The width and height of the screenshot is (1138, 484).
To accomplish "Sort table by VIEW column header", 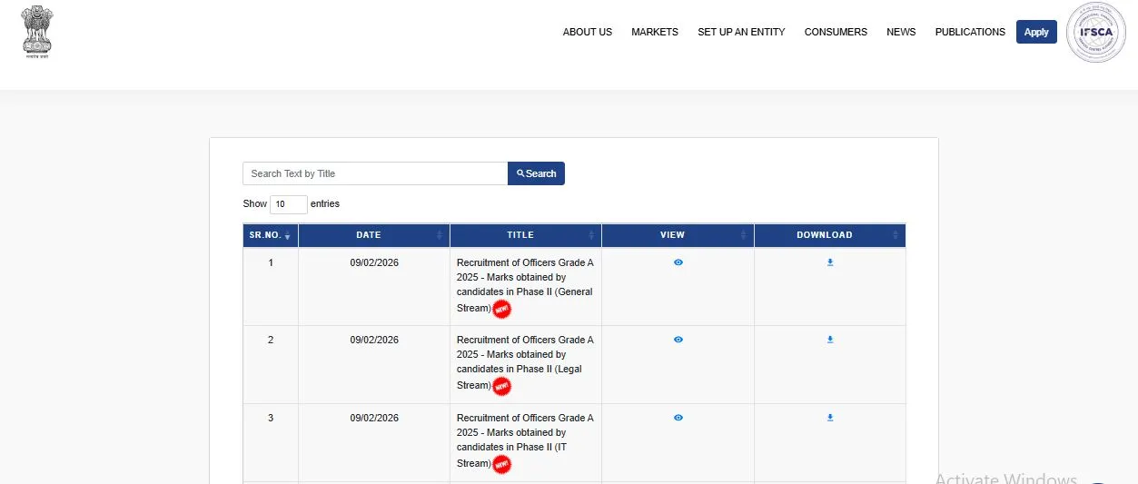I will [677, 235].
